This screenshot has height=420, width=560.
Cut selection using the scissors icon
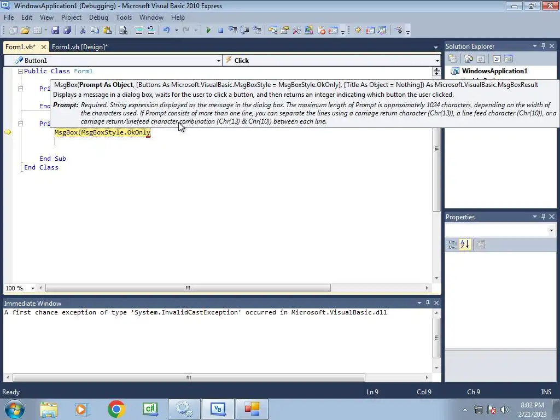coord(83,31)
